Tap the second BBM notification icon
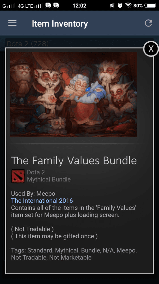The image size is (159, 284). click(x=56, y=6)
